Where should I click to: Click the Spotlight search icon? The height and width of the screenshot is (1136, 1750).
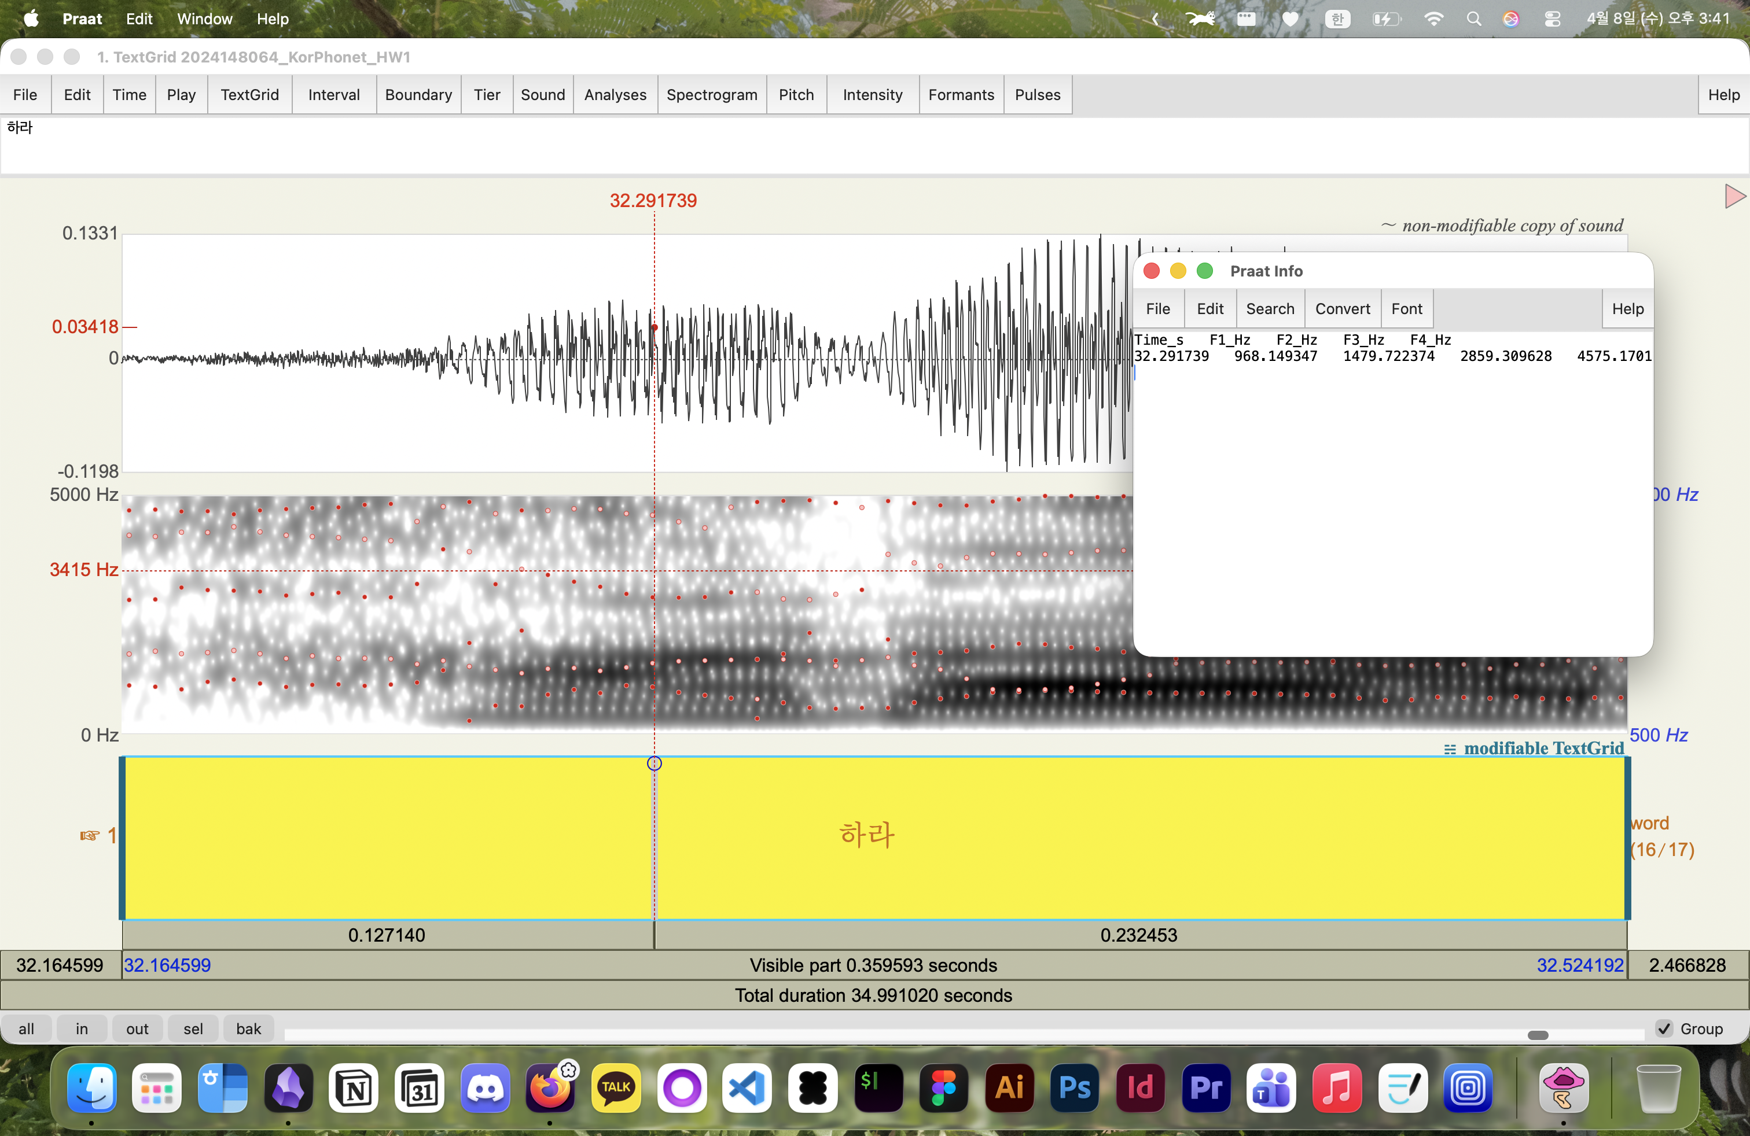pos(1473,19)
